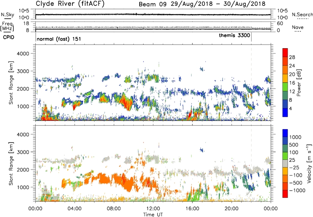This screenshot has height=217, width=313.
Task: Click the red bottom of the velocity colorbar
Action: tap(285, 194)
